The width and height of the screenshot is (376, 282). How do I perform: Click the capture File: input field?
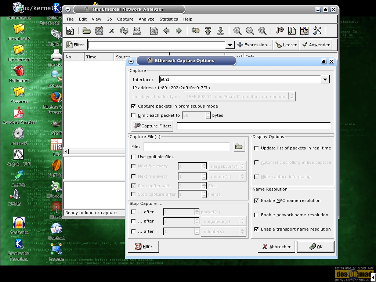pyautogui.click(x=187, y=147)
